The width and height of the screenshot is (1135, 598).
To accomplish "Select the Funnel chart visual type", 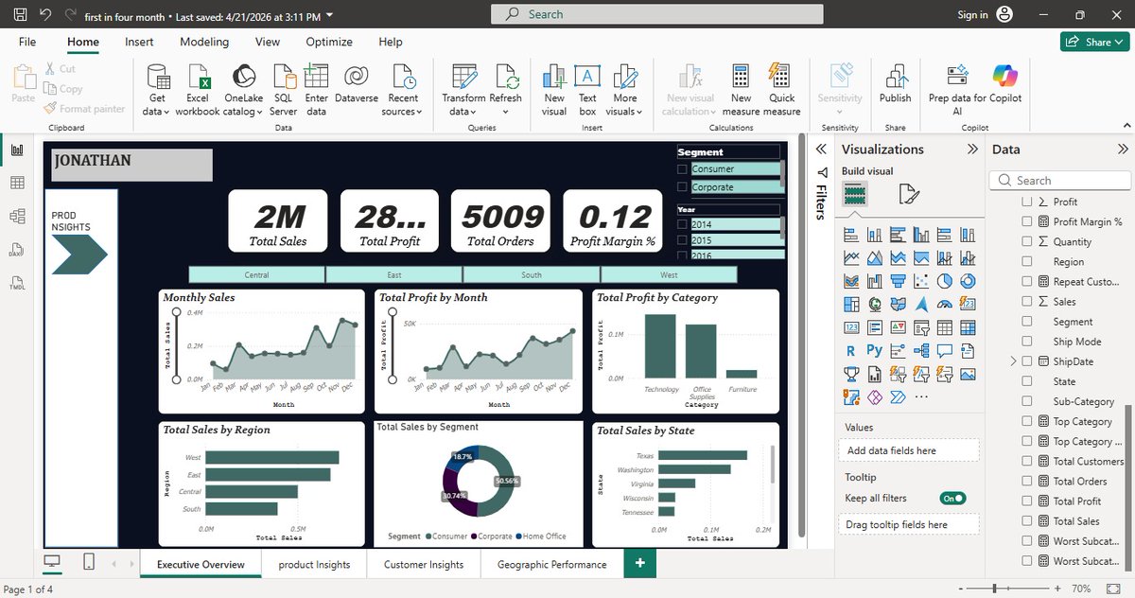I will tap(898, 281).
